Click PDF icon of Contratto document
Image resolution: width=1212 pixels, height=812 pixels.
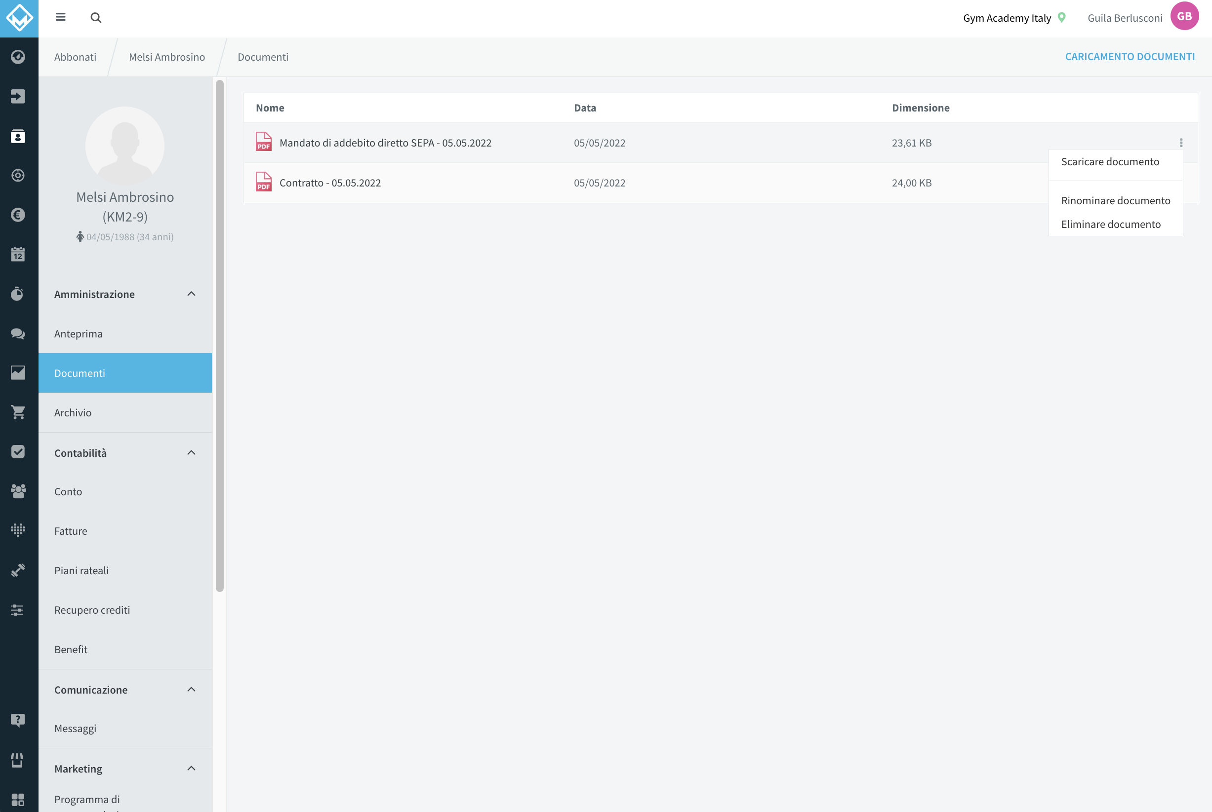[x=263, y=182]
